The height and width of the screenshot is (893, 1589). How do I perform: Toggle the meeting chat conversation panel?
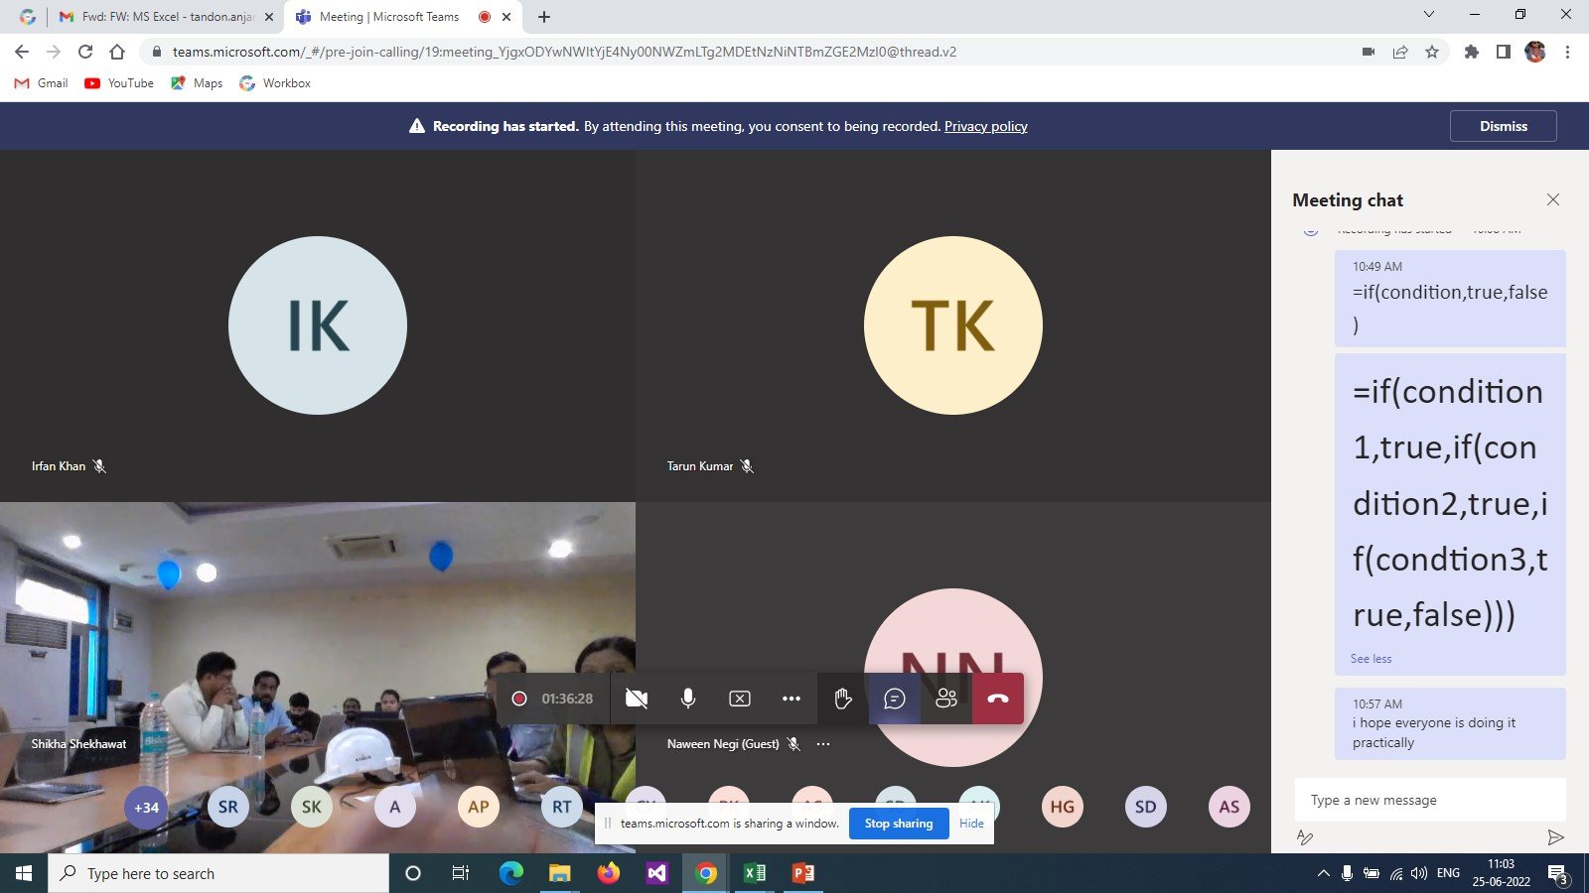pos(895,699)
